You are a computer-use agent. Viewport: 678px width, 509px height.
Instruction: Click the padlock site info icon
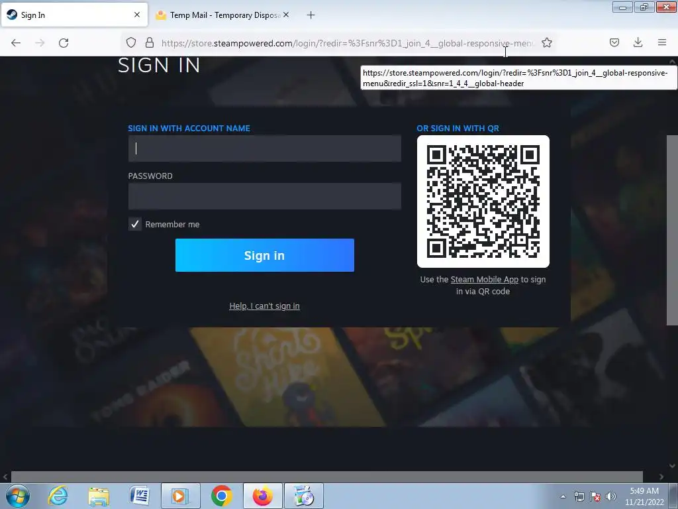tap(150, 42)
